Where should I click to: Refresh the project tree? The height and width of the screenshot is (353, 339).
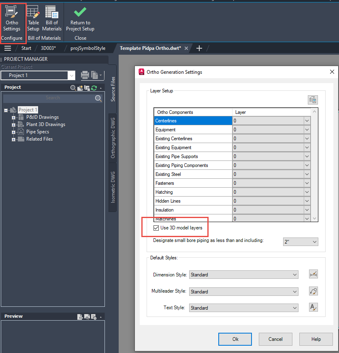(94, 88)
